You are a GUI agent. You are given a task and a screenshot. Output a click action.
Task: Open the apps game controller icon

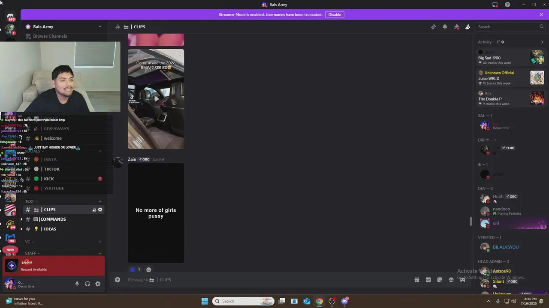(x=462, y=280)
